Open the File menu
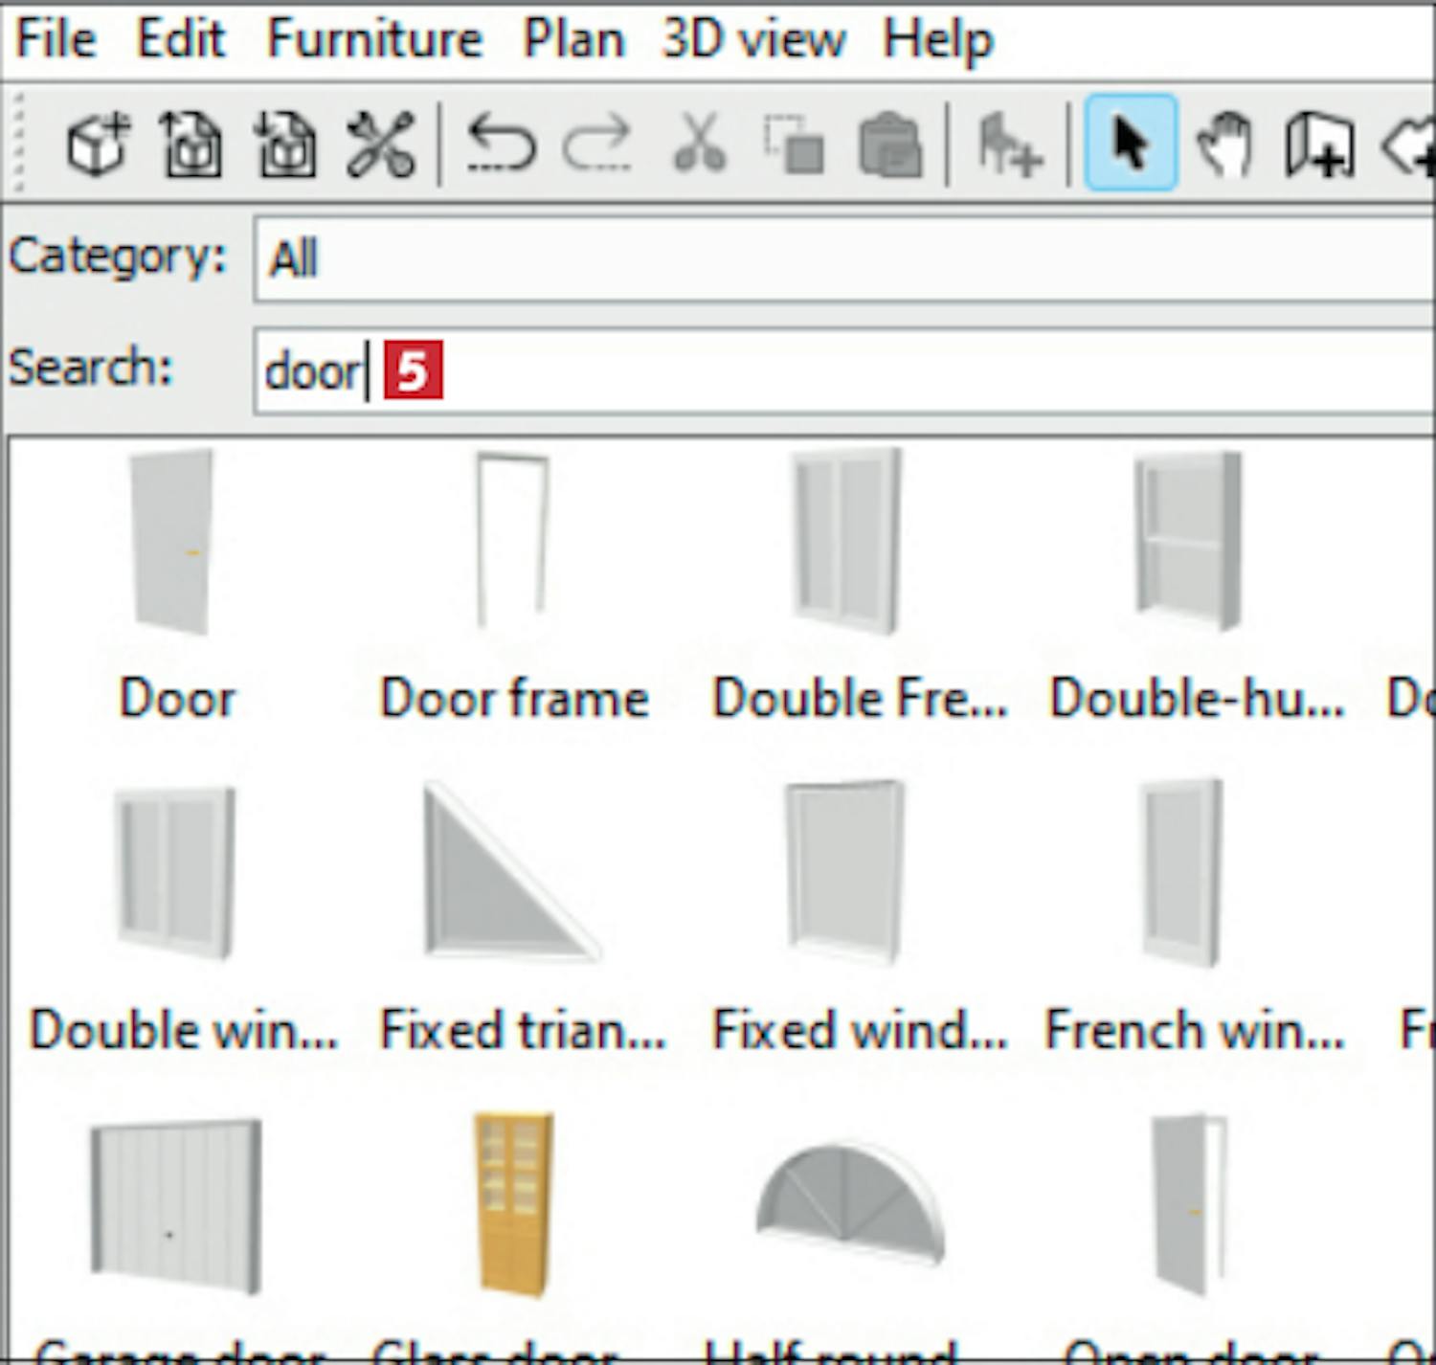 [56, 39]
